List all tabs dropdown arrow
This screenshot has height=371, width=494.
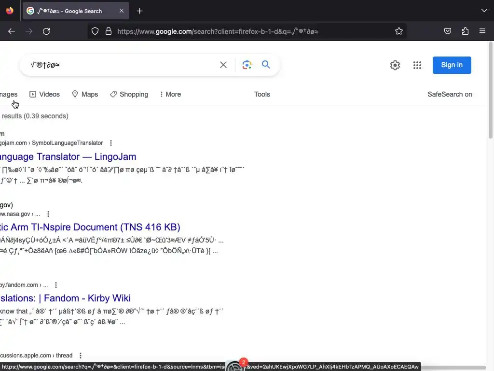coord(484,11)
